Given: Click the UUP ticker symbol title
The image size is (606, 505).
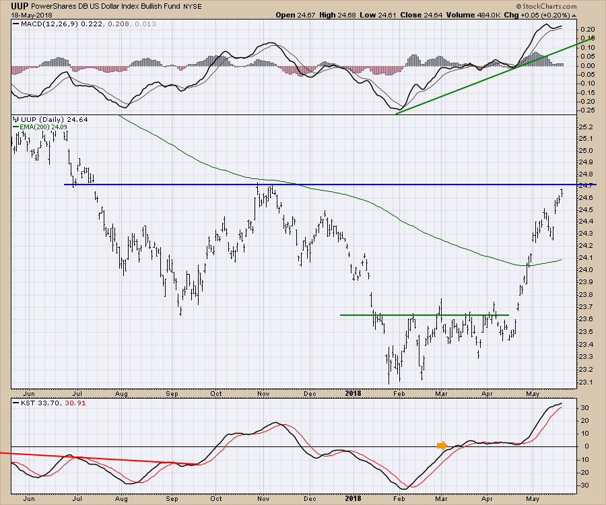Looking at the screenshot, I should tap(20, 6).
